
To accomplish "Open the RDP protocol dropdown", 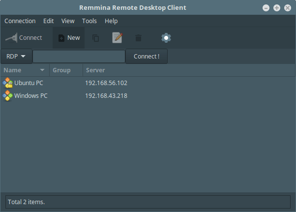I will point(16,57).
